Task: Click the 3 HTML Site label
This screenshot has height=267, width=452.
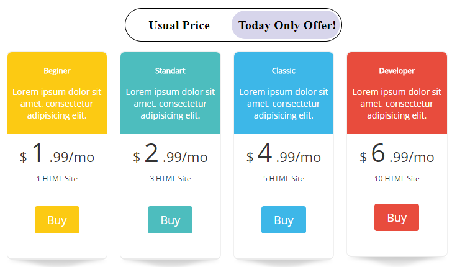Action: pyautogui.click(x=170, y=179)
